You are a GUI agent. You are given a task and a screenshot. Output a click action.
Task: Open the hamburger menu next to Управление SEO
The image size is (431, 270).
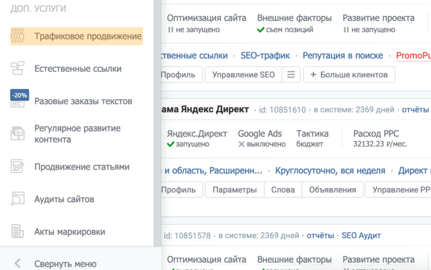tap(291, 75)
